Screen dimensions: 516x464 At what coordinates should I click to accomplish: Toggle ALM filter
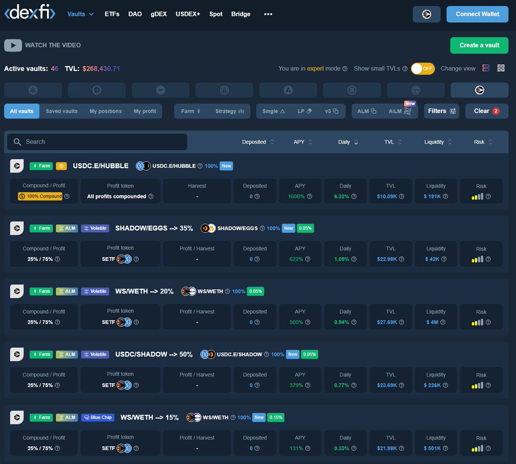pos(367,111)
